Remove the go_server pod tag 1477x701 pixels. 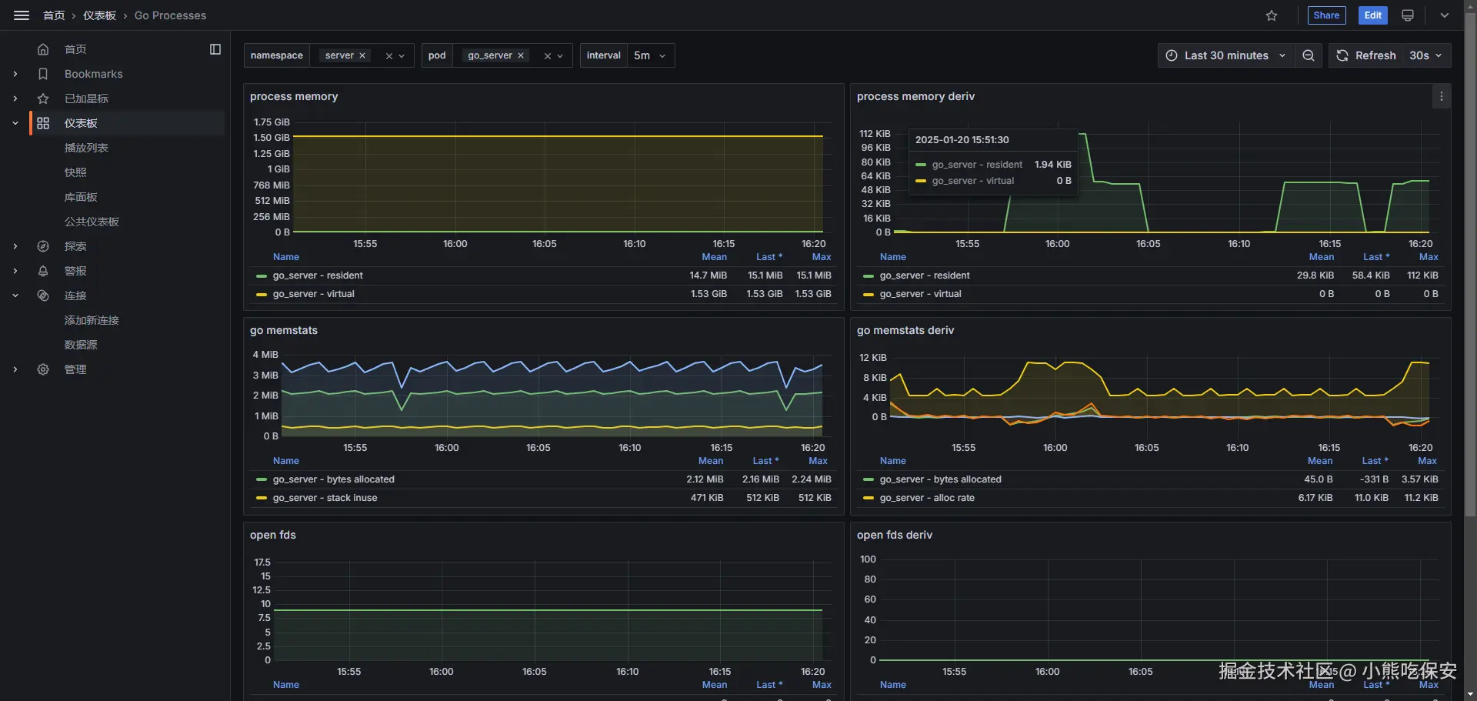521,55
